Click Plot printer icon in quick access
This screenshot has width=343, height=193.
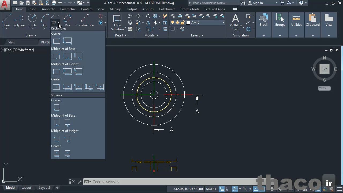pos(54,3)
